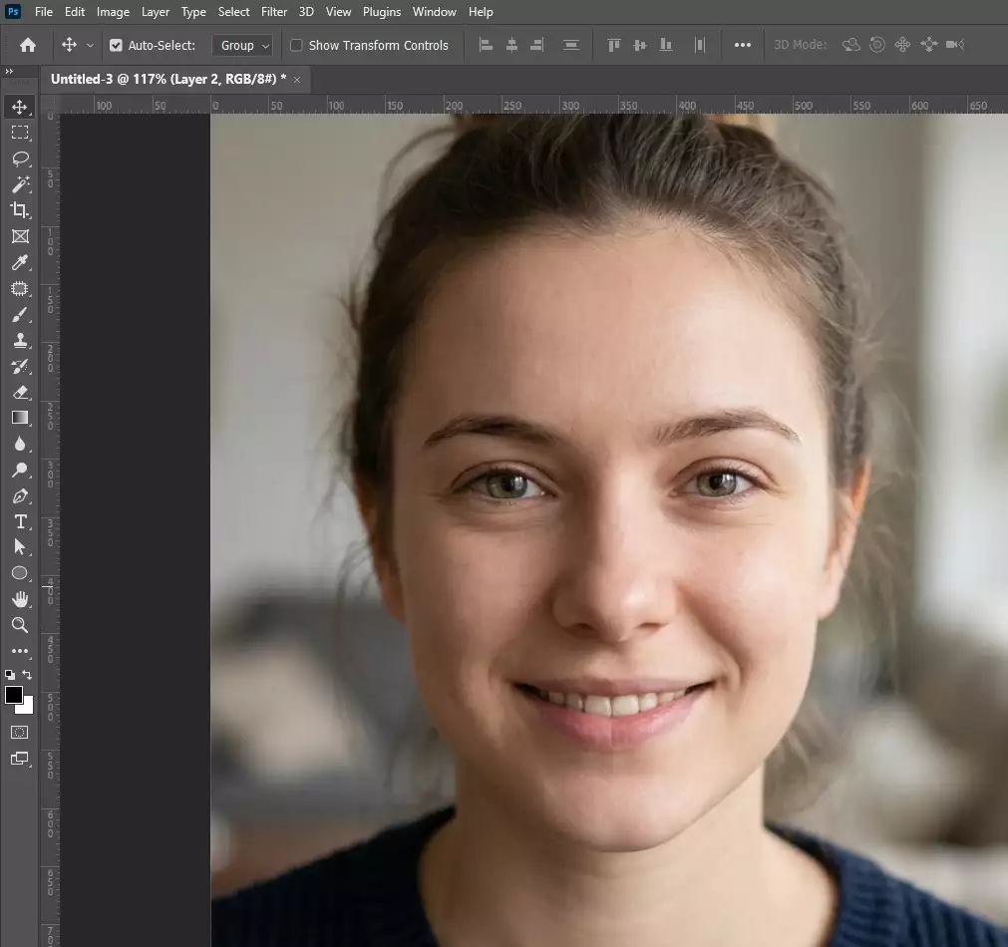Activate the Crop tool
Image resolution: width=1008 pixels, height=947 pixels.
(x=20, y=210)
